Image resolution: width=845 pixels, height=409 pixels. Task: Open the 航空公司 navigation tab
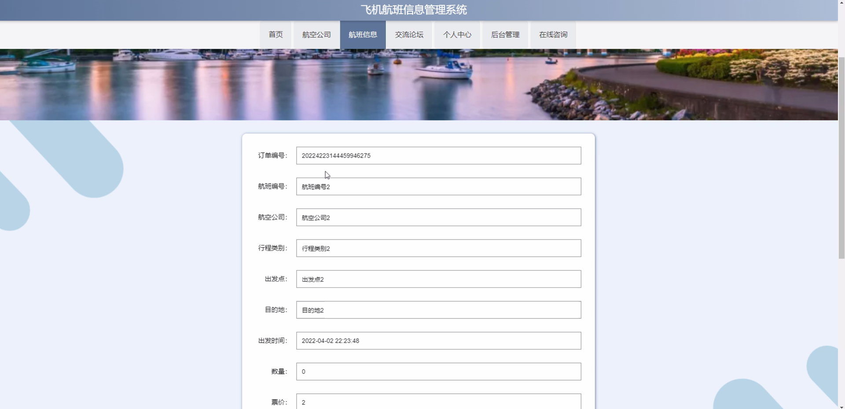click(316, 35)
